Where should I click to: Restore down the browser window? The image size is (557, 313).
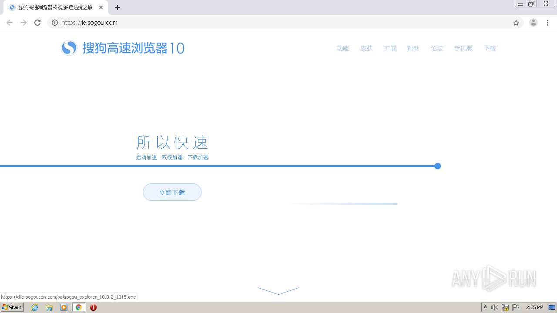531,3
